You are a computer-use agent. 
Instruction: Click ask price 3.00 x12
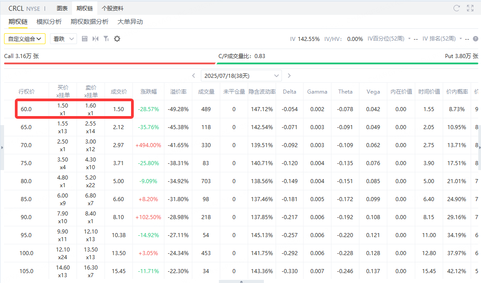pos(91,145)
